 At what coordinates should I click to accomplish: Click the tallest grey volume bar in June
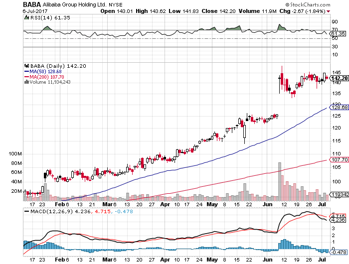pos(280,181)
